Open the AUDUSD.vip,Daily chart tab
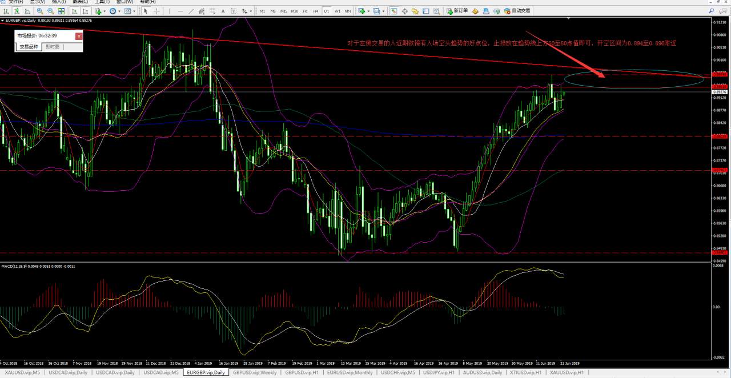 point(483,372)
